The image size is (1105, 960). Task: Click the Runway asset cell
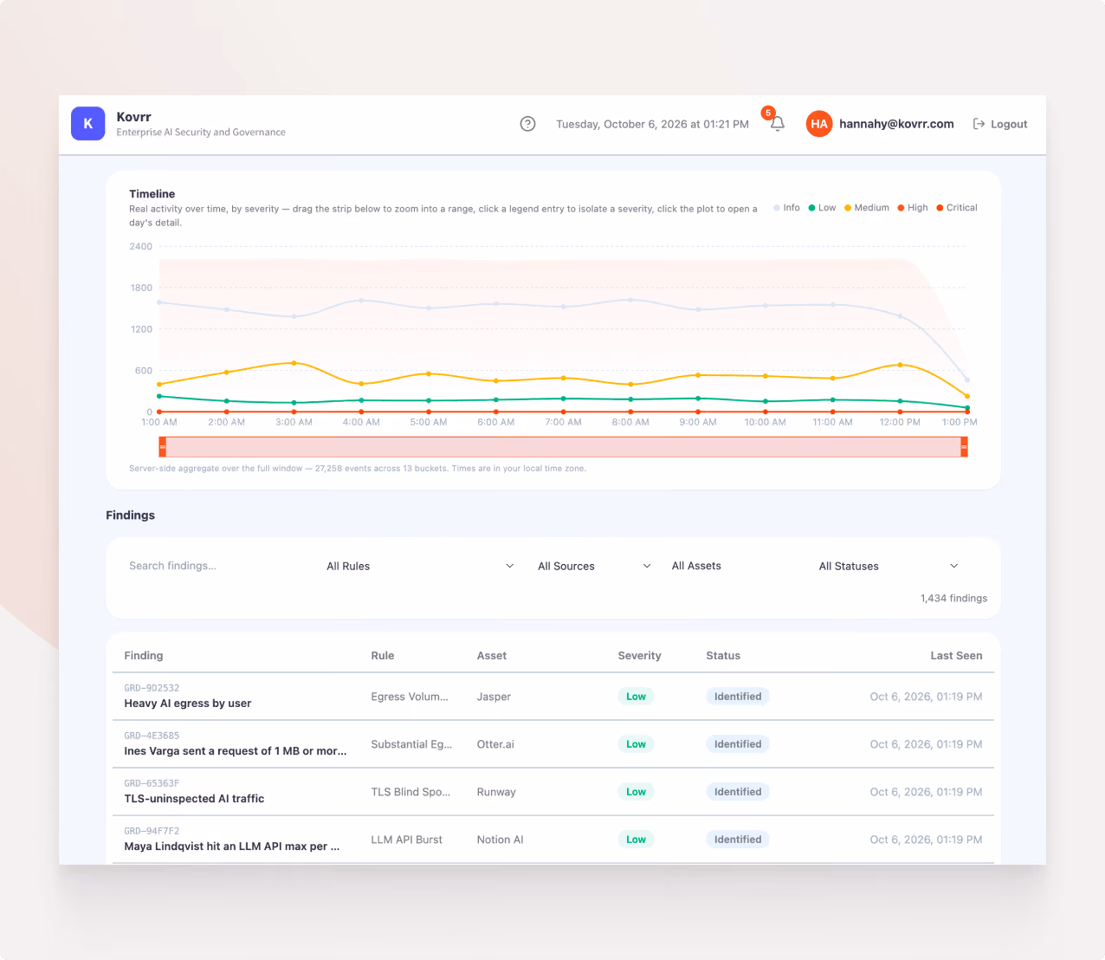coord(496,792)
